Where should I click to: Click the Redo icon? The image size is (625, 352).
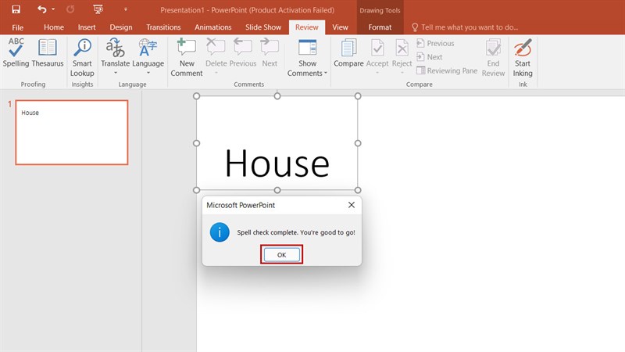click(x=70, y=9)
